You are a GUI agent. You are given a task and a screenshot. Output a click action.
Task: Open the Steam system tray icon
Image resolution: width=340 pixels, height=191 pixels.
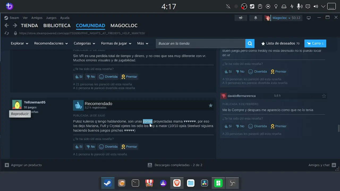coord(252,6)
